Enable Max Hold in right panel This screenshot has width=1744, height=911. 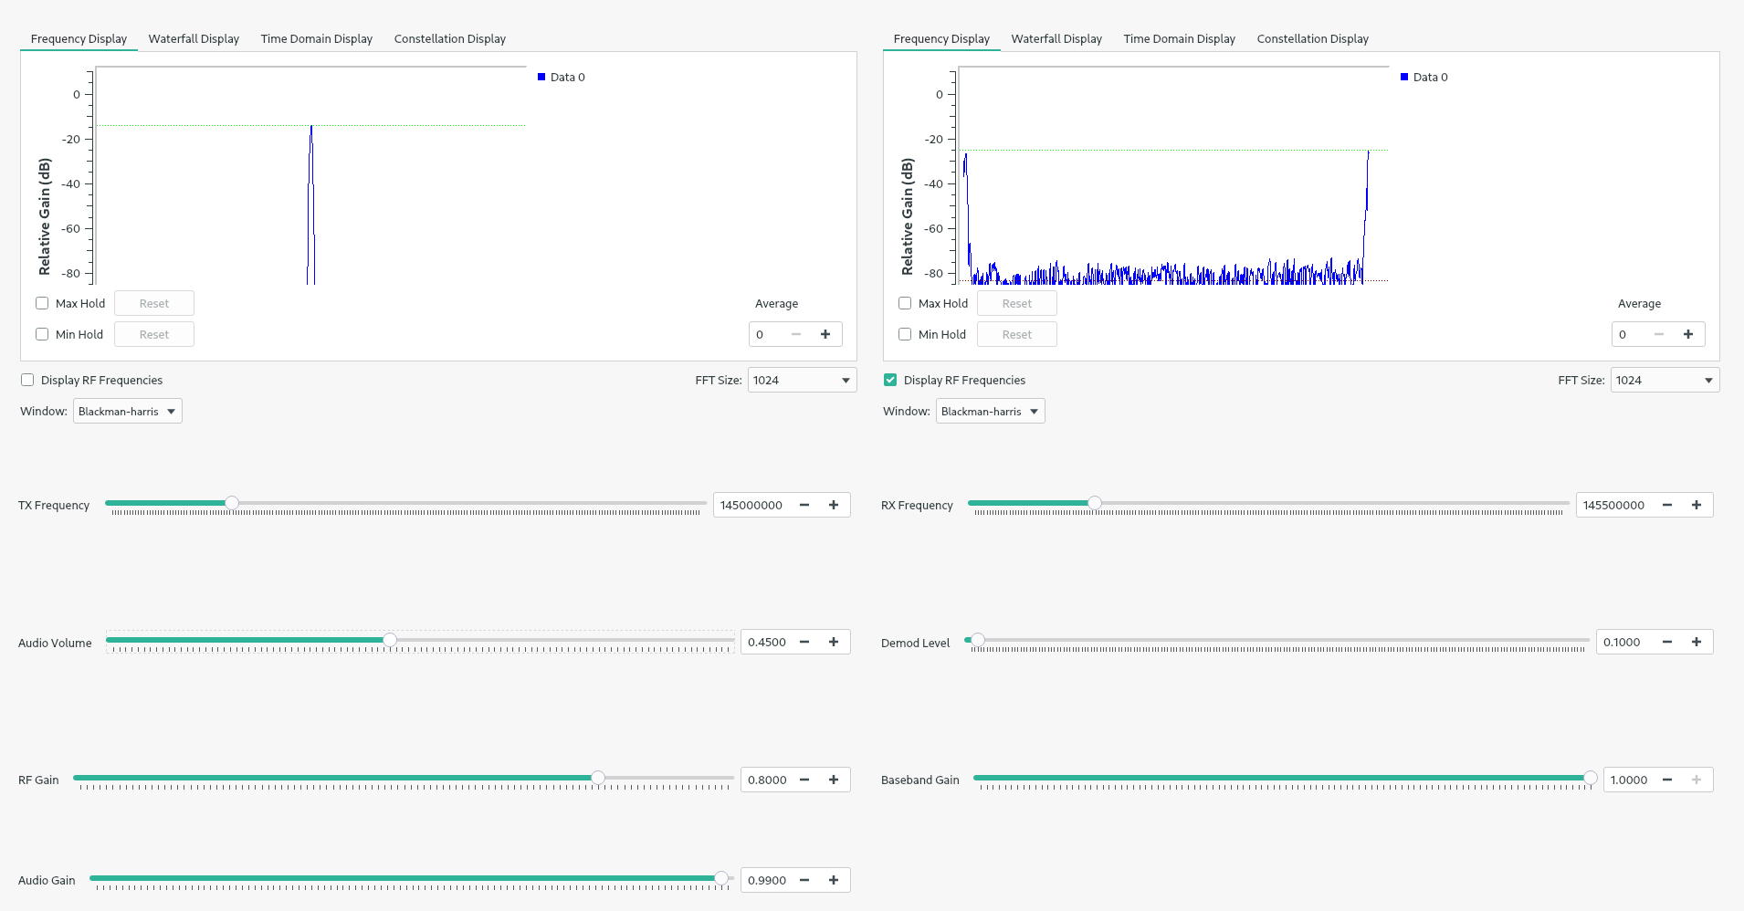coord(905,303)
